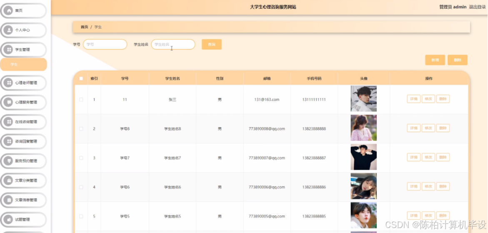This screenshot has width=488, height=233.
Task: Select the highlighted 学生 submenu item
Action: pos(23,64)
